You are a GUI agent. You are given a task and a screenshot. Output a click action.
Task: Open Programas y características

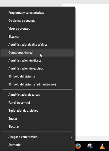tap(37, 13)
